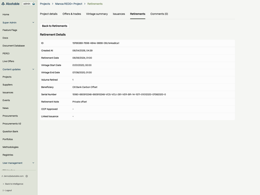Viewport: 260px width, 195px height.
Task: Click the Created At value 06/04/2026, 04:39
Action: (x=82, y=50)
